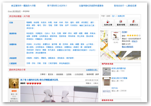Click the MRT station icon on the map
Screen dimensions: 151x106
(103, 41)
